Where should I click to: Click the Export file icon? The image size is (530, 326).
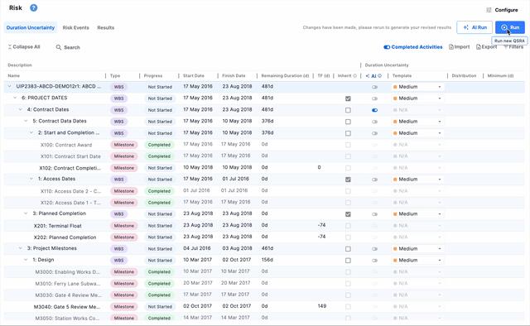pyautogui.click(x=479, y=47)
